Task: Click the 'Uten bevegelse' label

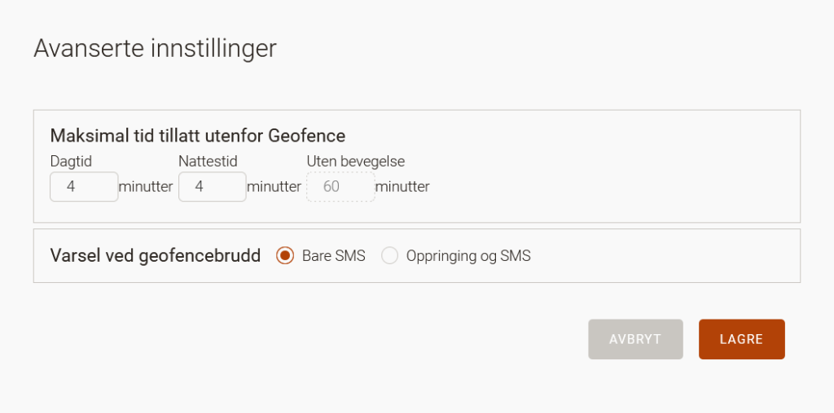Action: [x=356, y=161]
